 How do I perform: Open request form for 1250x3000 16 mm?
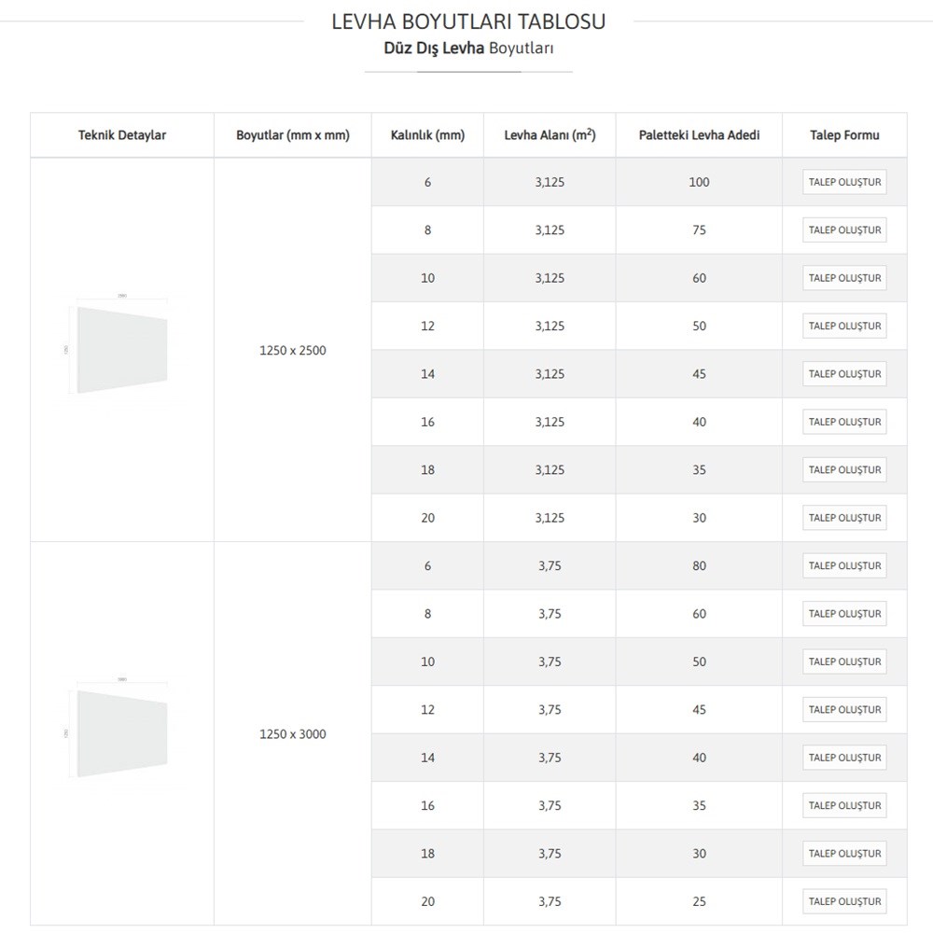click(x=844, y=806)
